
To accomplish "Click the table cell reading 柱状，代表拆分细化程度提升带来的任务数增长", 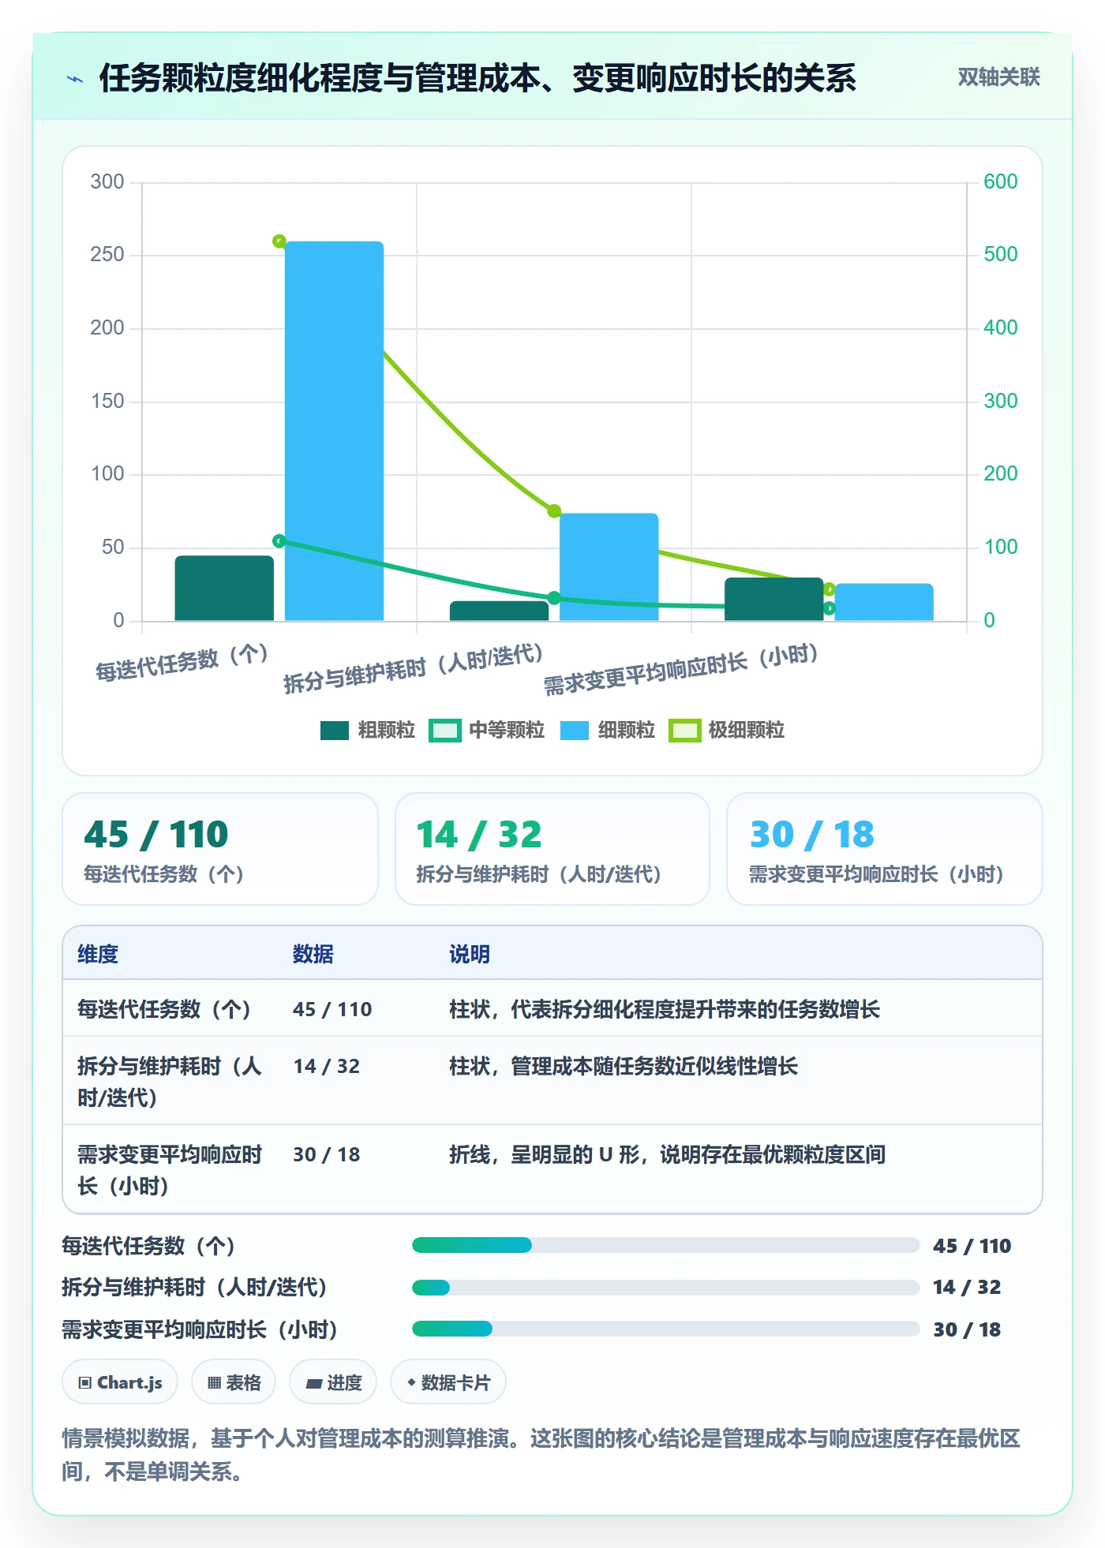I will tap(665, 1009).
